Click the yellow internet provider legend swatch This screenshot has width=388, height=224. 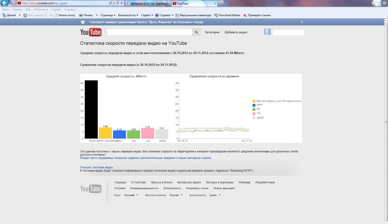point(254,101)
